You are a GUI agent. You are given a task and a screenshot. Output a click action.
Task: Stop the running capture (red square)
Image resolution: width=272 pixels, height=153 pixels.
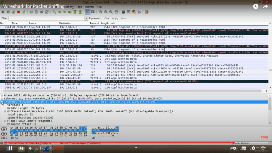[19, 12]
